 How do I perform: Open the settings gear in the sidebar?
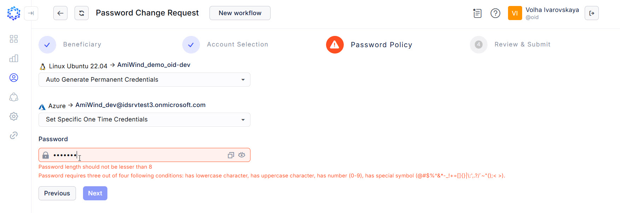pyautogui.click(x=13, y=116)
